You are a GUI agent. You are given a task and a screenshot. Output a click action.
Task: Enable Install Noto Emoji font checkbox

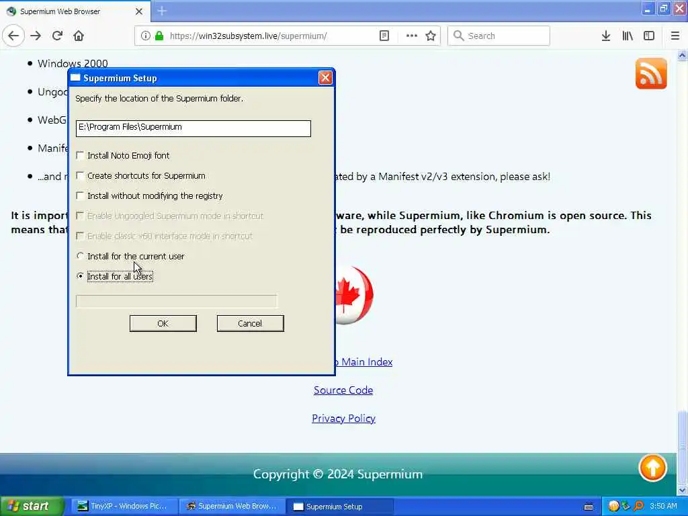coord(80,155)
